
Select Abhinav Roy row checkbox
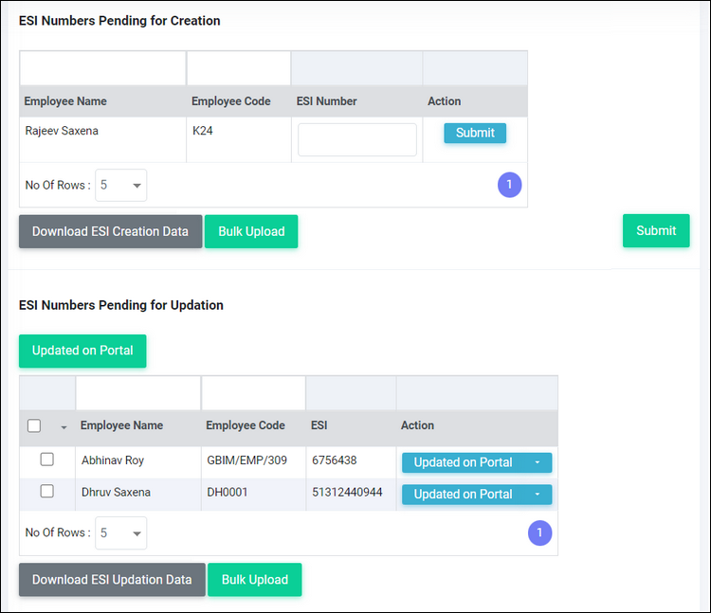coord(47,460)
